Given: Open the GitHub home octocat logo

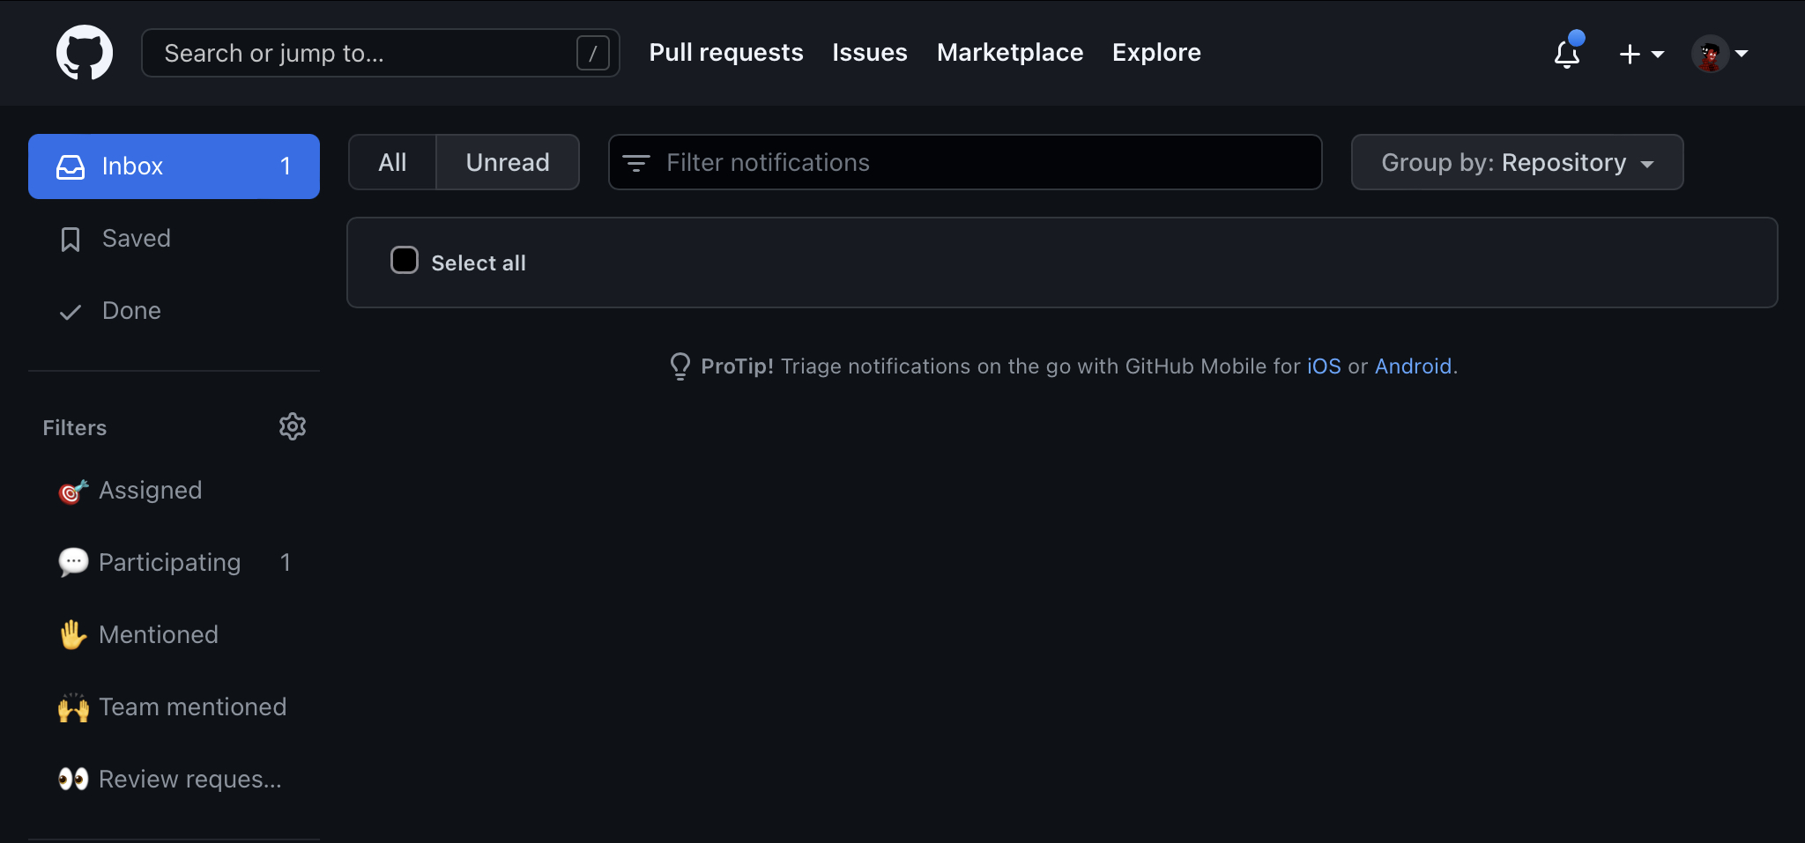Looking at the screenshot, I should point(85,52).
